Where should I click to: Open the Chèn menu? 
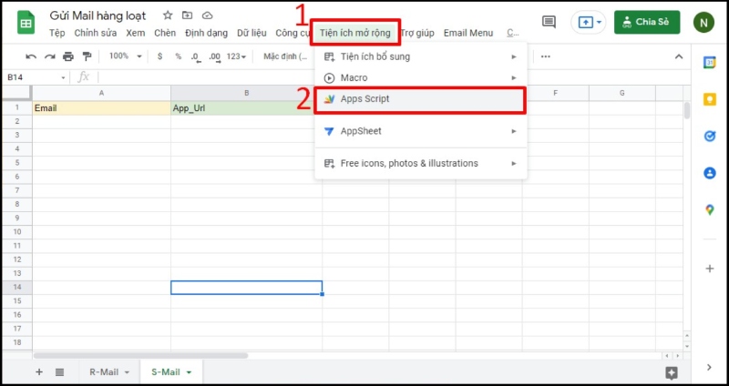[x=165, y=33]
